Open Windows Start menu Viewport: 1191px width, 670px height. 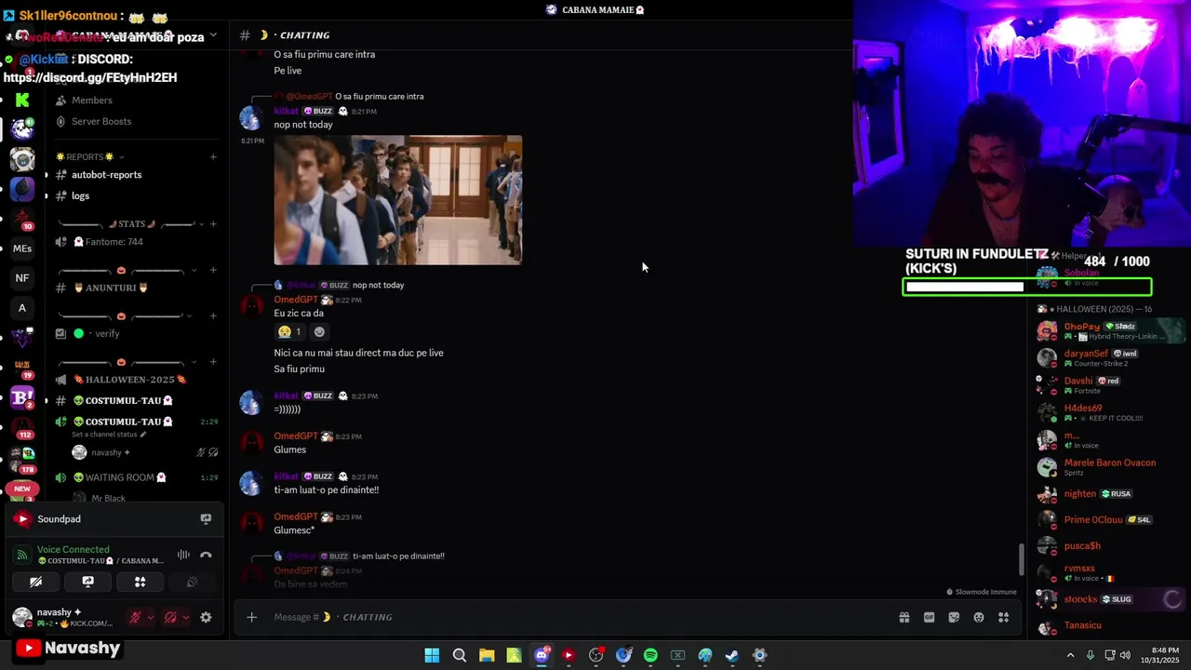(x=432, y=655)
